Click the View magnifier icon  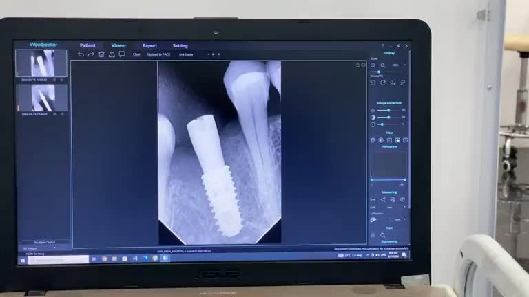coord(382,235)
